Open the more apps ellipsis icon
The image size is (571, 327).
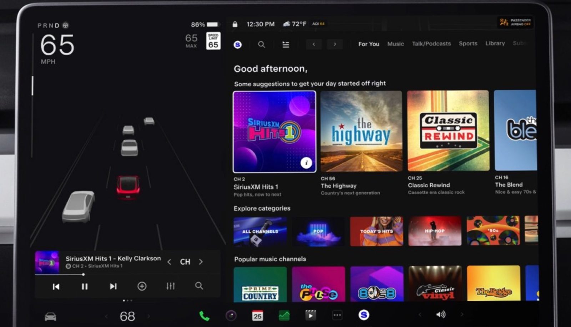click(x=337, y=315)
